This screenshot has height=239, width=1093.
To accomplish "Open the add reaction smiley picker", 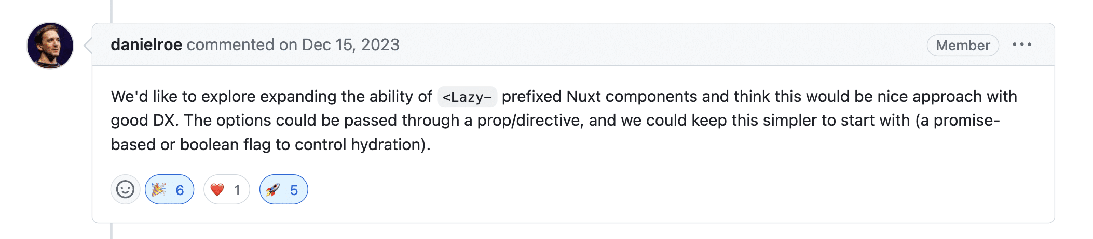I will point(125,189).
